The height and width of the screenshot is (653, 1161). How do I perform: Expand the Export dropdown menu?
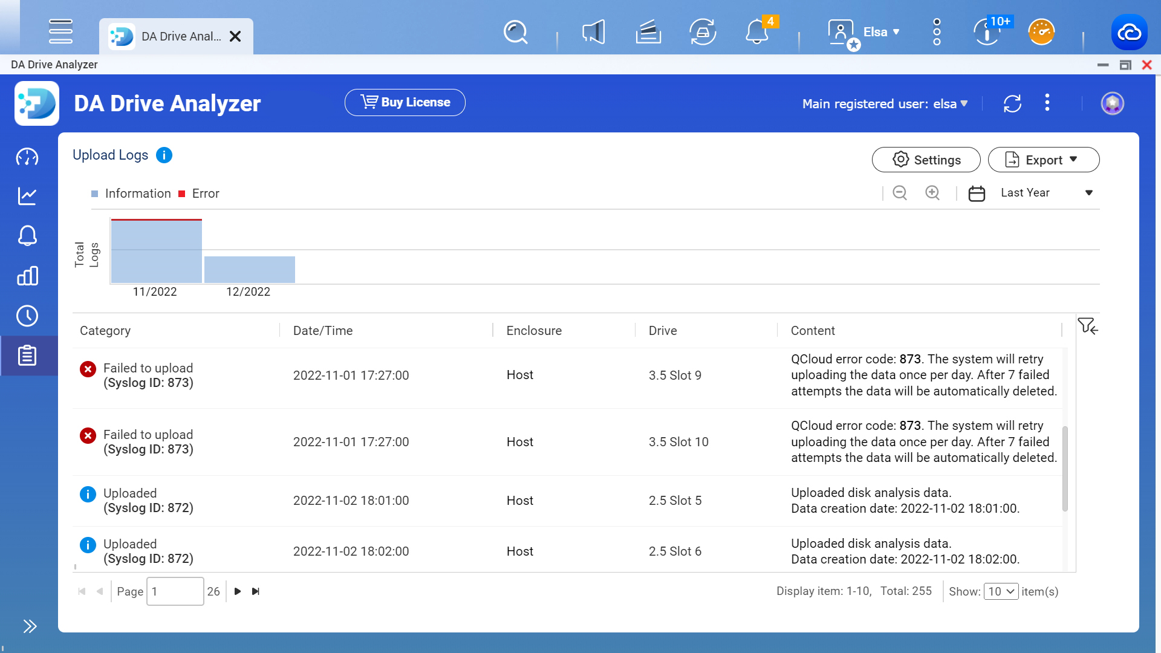[x=1076, y=160]
